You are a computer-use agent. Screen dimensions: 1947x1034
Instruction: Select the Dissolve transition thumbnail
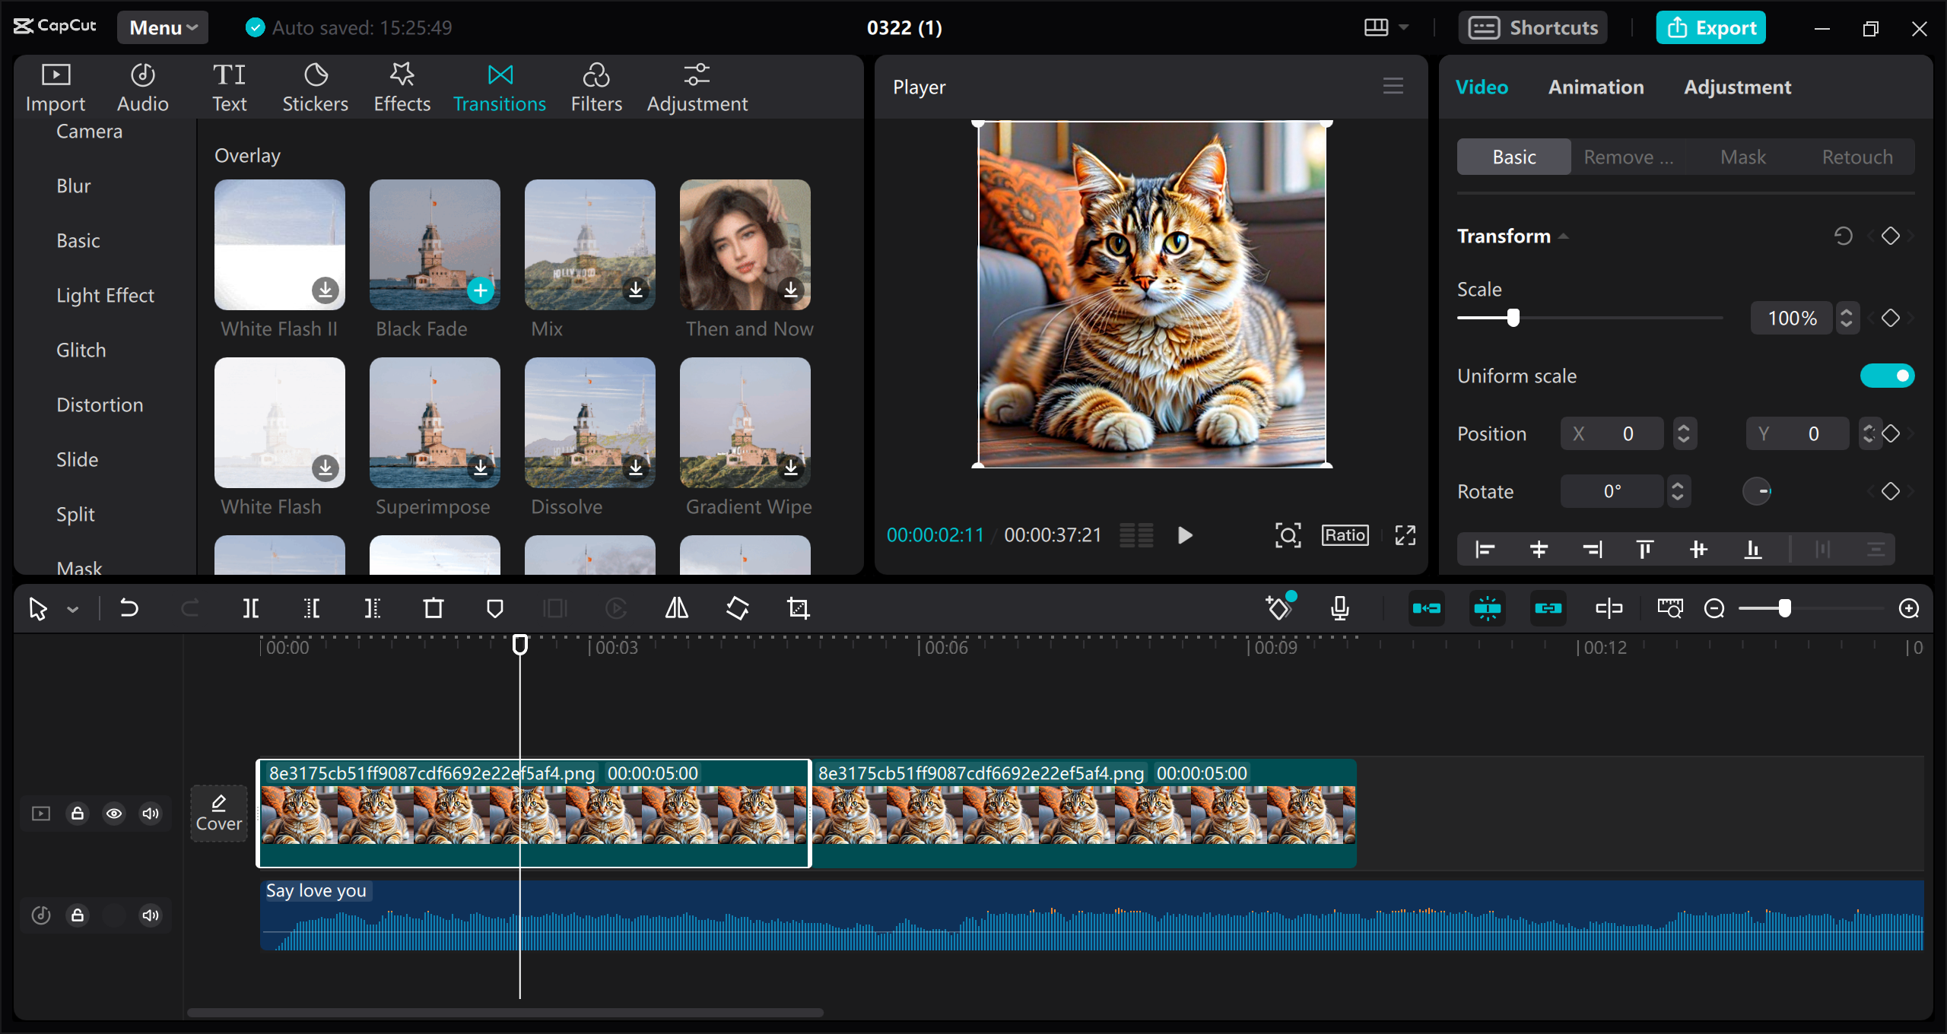pos(589,423)
